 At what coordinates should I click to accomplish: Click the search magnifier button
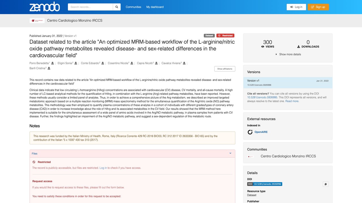[117, 7]
